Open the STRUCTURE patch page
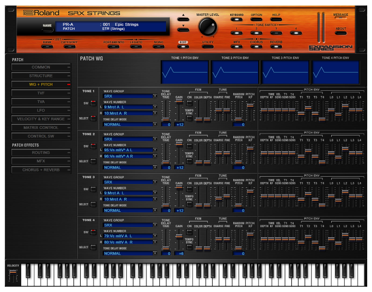Viewport: 372px width, 292px height. point(41,76)
